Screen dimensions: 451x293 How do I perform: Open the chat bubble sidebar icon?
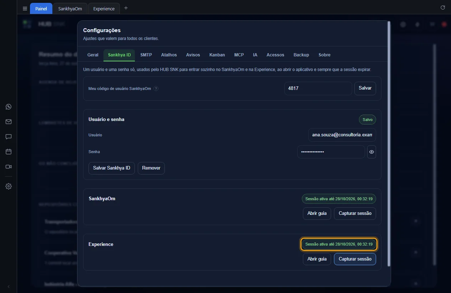point(9,137)
